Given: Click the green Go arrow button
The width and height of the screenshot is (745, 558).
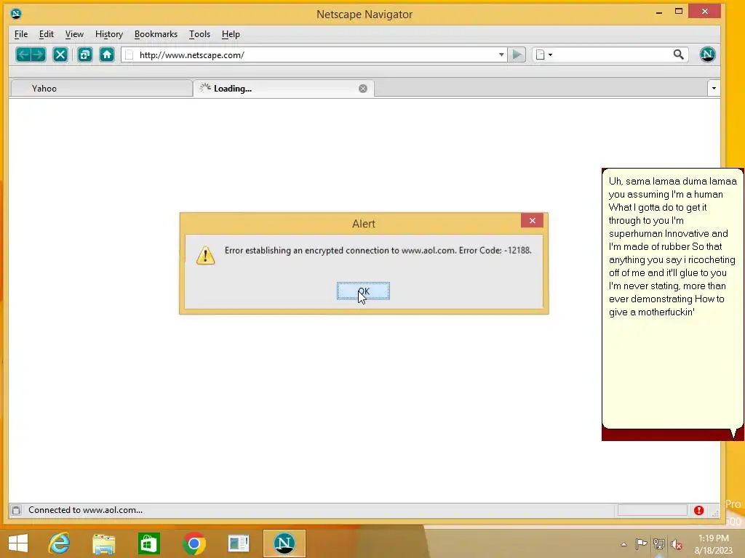Looking at the screenshot, I should tap(517, 54).
